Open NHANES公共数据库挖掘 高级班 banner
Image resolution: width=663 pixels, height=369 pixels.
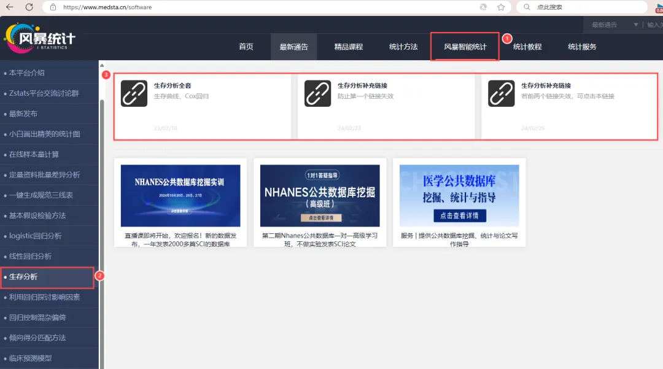tap(320, 196)
